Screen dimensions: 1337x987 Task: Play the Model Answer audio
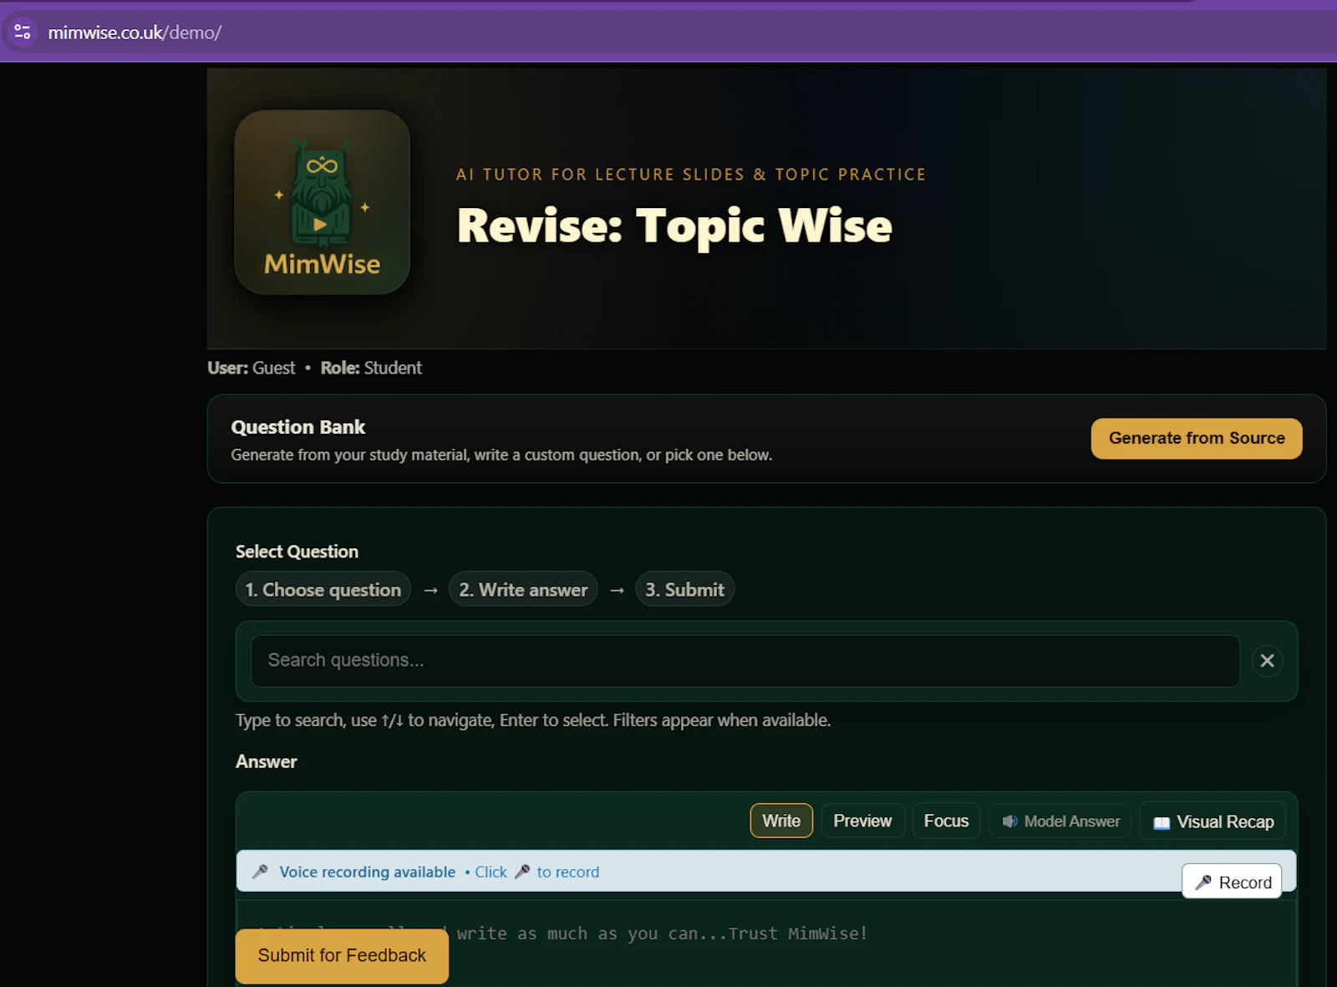[x=1060, y=821]
